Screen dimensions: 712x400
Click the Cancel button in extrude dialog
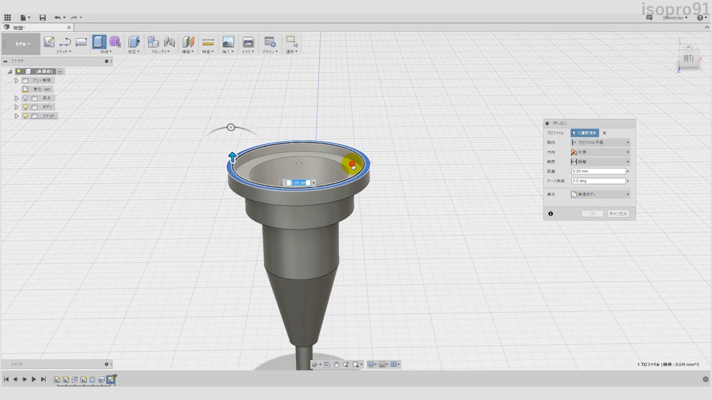[618, 214]
